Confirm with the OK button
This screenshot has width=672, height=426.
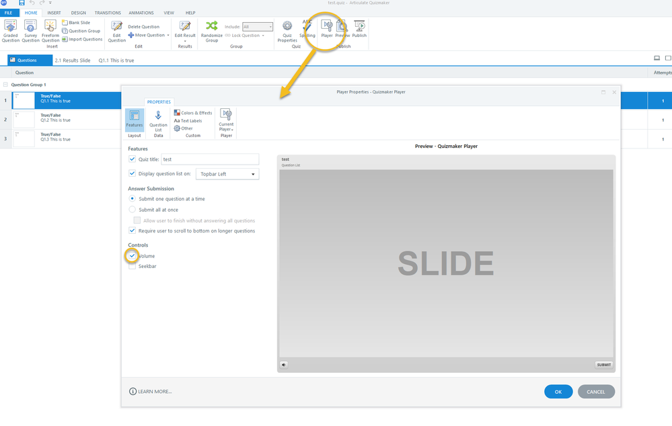pos(558,392)
